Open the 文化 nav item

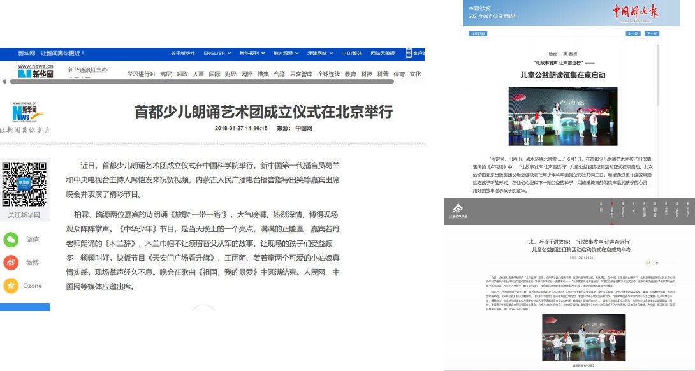coord(415,74)
